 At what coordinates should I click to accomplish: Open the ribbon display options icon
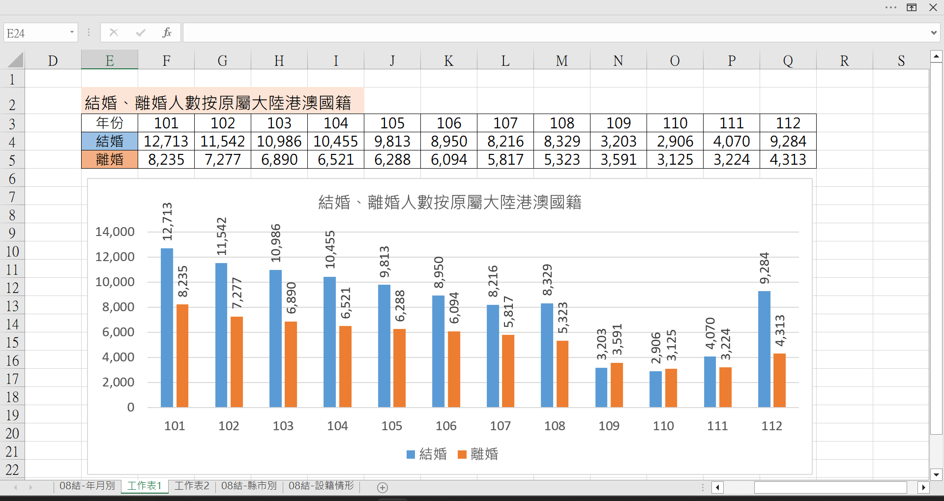[x=912, y=7]
